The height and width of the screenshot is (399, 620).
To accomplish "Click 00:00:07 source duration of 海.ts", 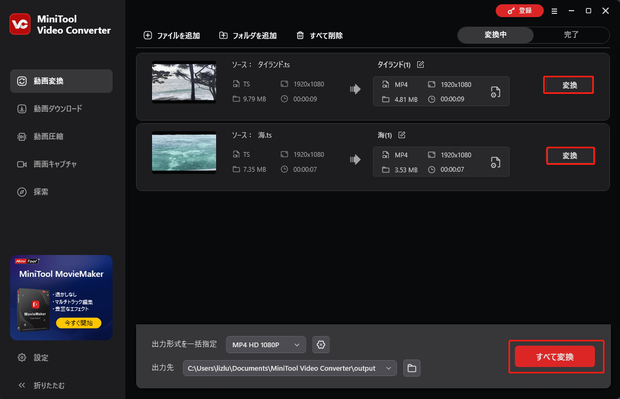I will (x=305, y=170).
